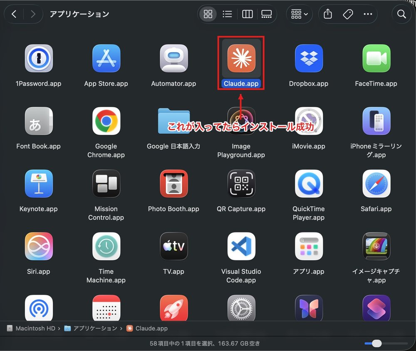
Task: Select the Mission Control app icon
Action: click(106, 183)
